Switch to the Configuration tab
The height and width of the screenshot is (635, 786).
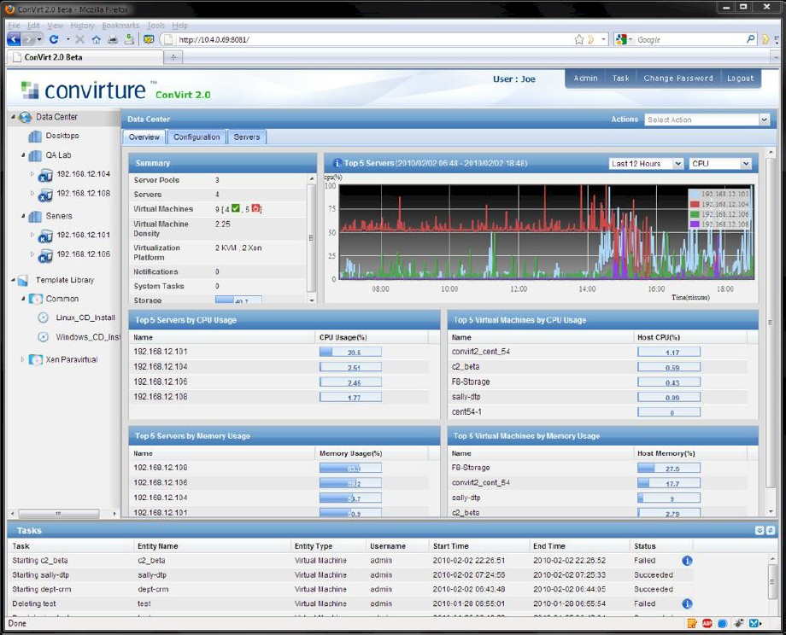pos(196,137)
